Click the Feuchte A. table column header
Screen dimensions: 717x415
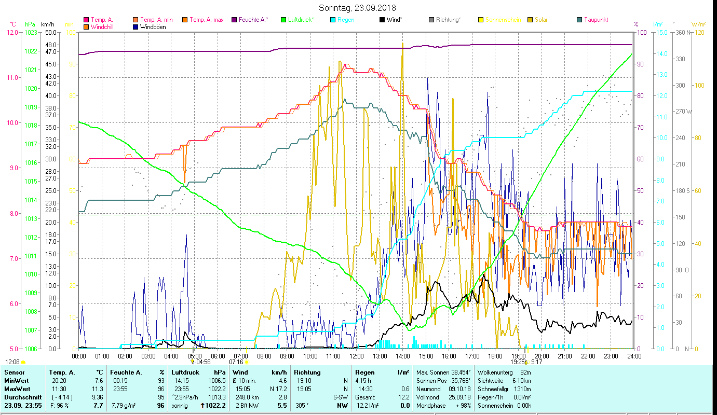pyautogui.click(x=125, y=372)
